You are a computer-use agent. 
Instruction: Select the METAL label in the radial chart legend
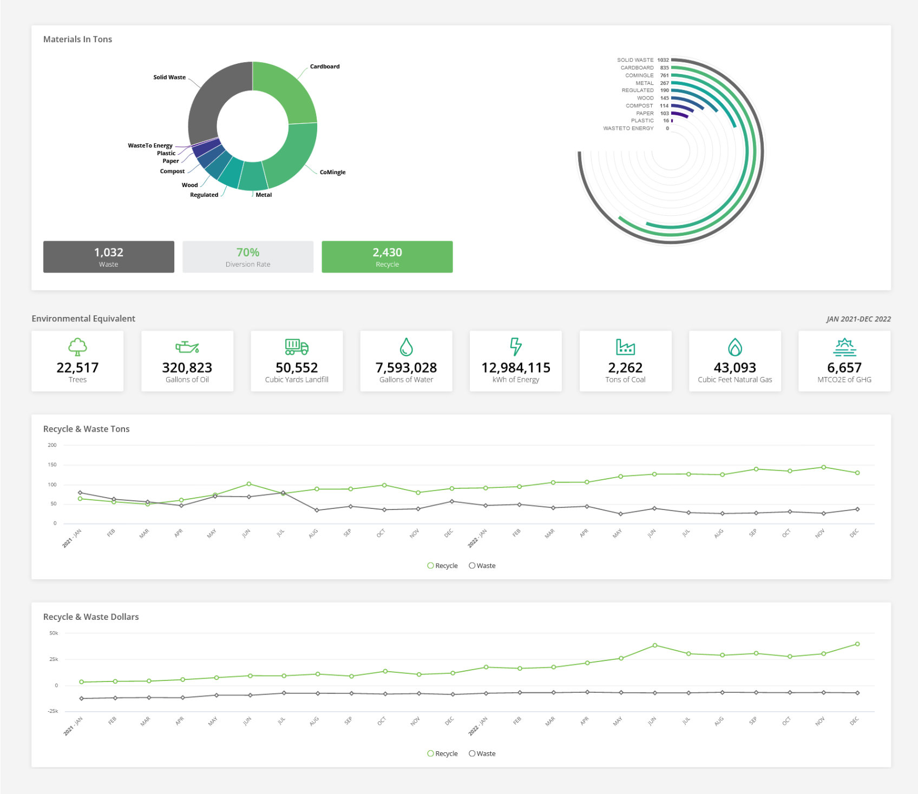pos(644,83)
